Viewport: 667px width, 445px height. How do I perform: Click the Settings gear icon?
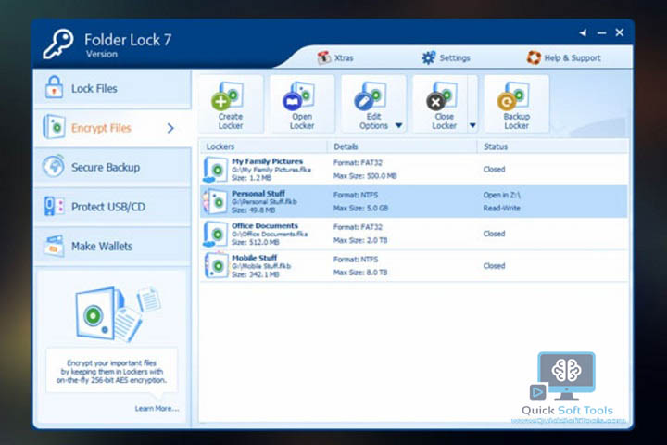428,57
